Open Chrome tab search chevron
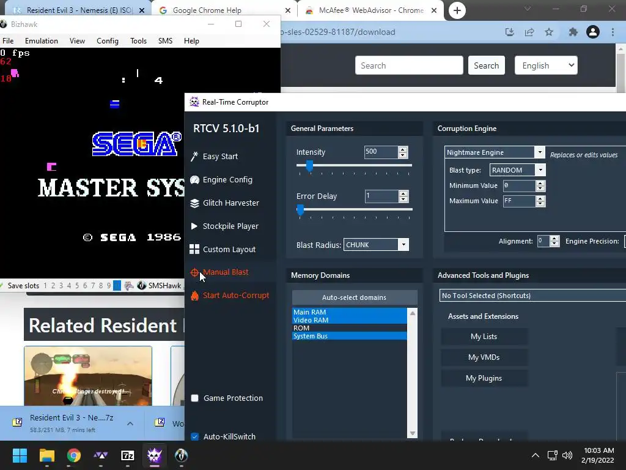Viewport: 626px width, 470px height. pos(528,9)
